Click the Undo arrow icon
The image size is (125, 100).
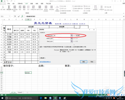(7, 1)
